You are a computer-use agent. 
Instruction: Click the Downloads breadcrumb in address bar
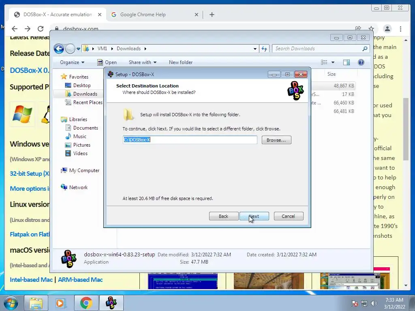128,49
